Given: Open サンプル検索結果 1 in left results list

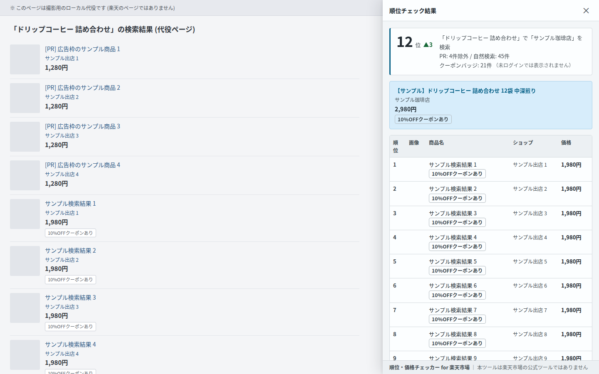Looking at the screenshot, I should click(70, 204).
